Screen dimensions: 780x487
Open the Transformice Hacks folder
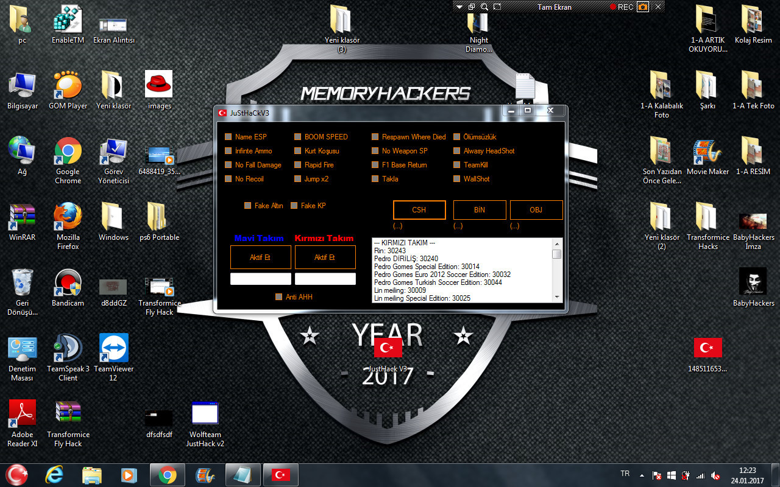(707, 226)
